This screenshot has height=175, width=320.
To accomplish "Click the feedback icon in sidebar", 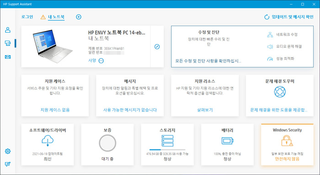I will [x=8, y=164].
